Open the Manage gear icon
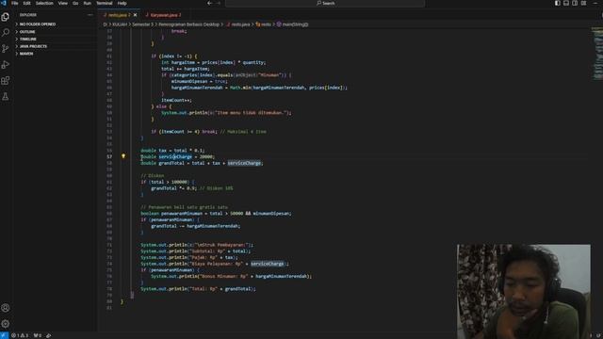This screenshot has width=603, height=339. pyautogui.click(x=6, y=324)
